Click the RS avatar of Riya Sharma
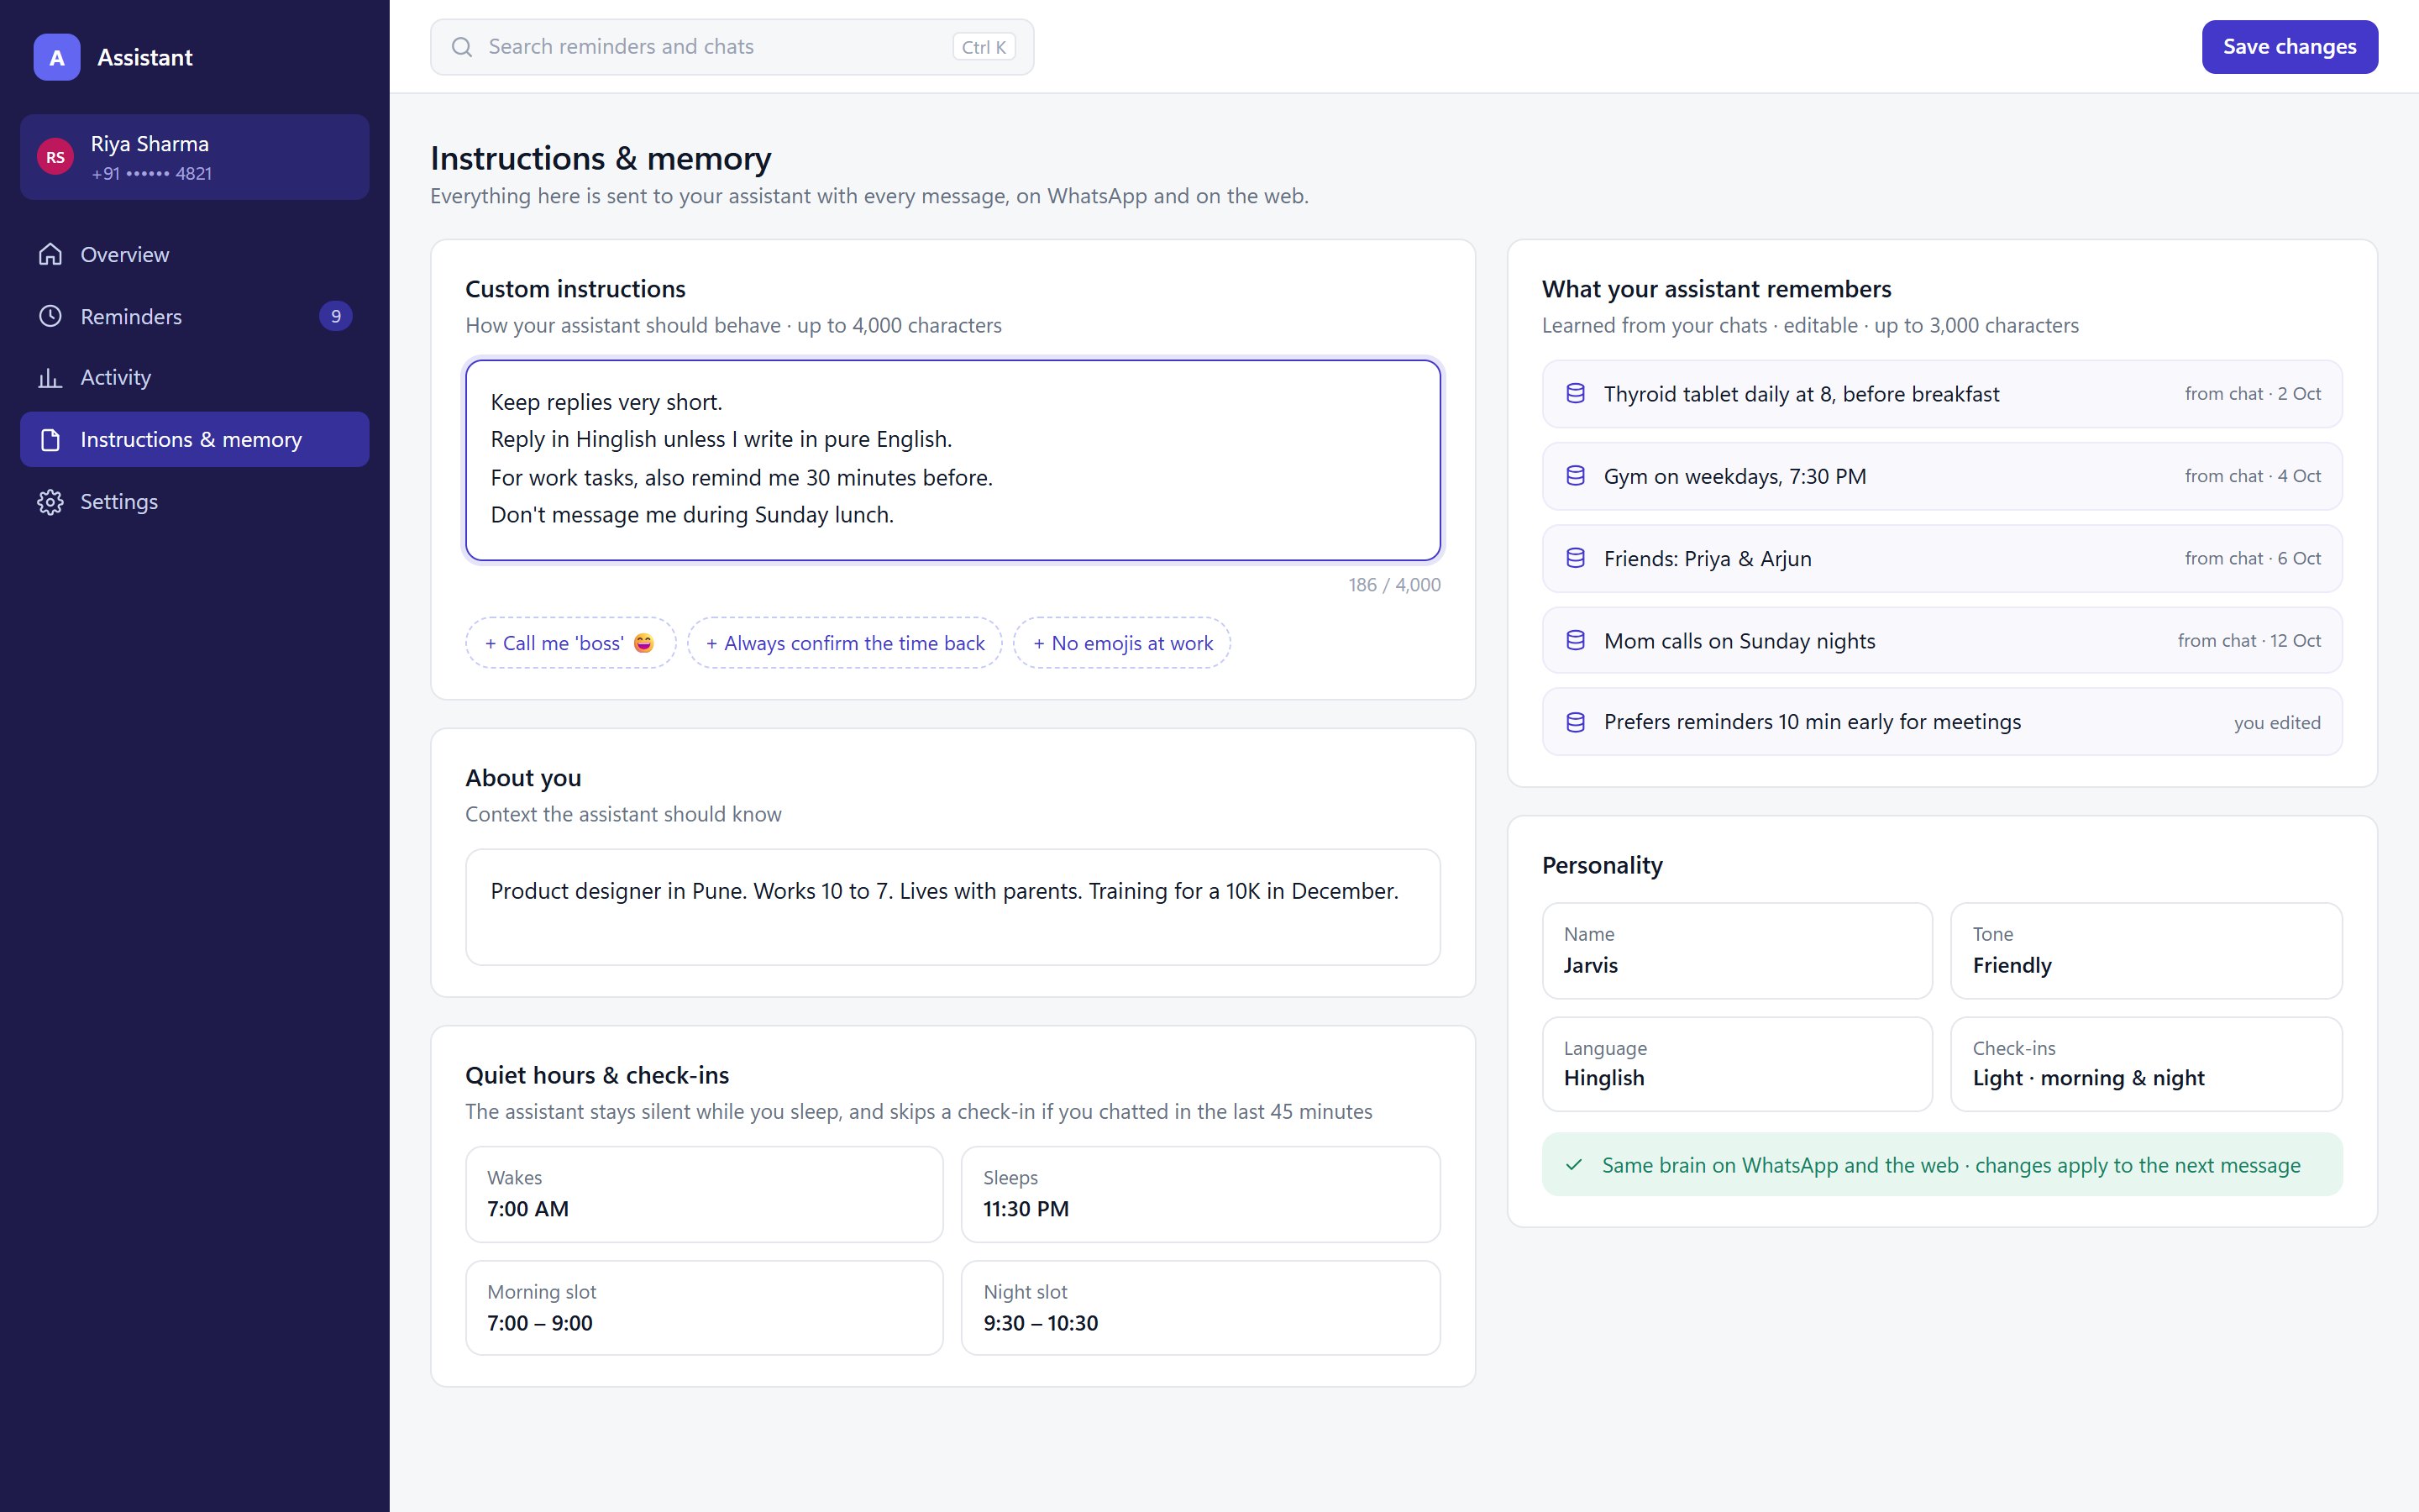This screenshot has width=2419, height=1512. [56, 157]
